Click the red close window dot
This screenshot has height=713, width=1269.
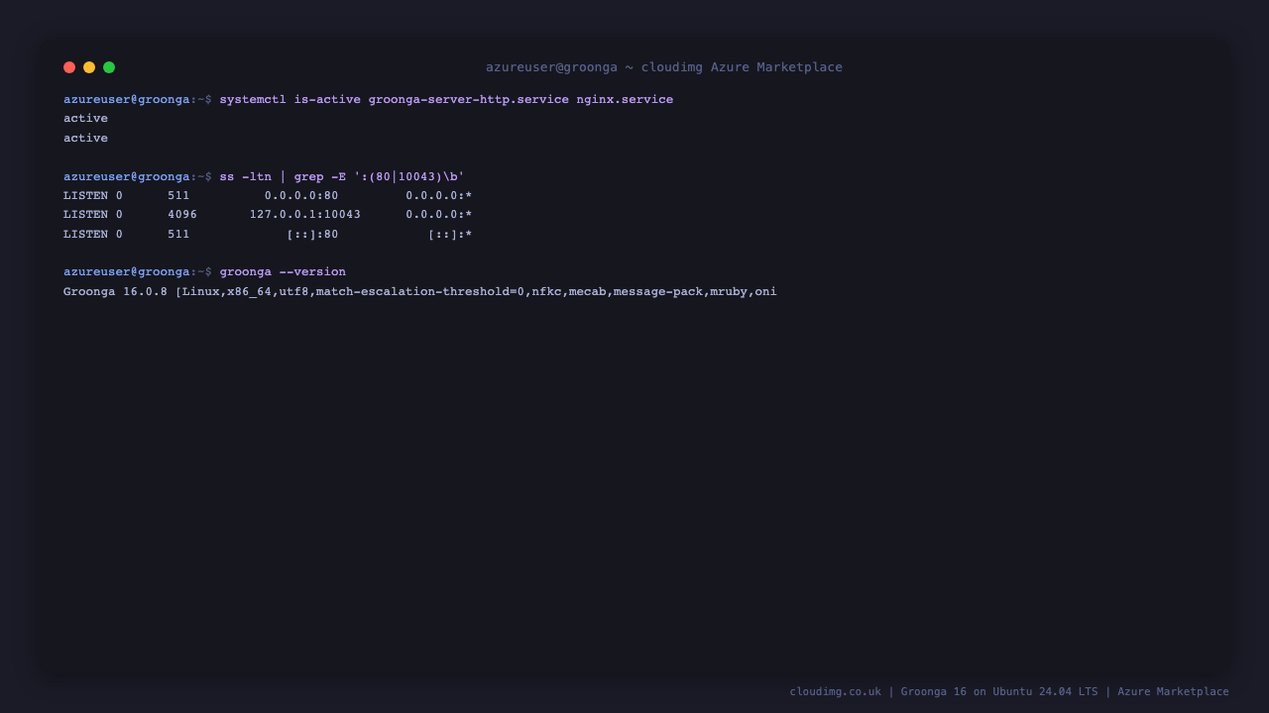tap(69, 67)
